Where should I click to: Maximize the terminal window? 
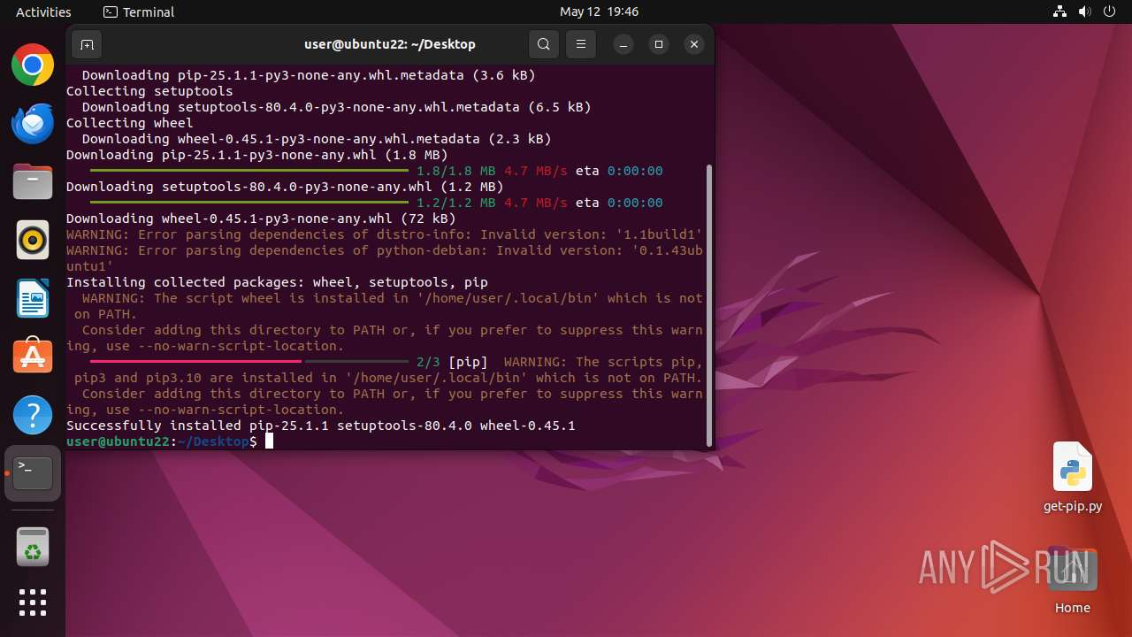(659, 44)
